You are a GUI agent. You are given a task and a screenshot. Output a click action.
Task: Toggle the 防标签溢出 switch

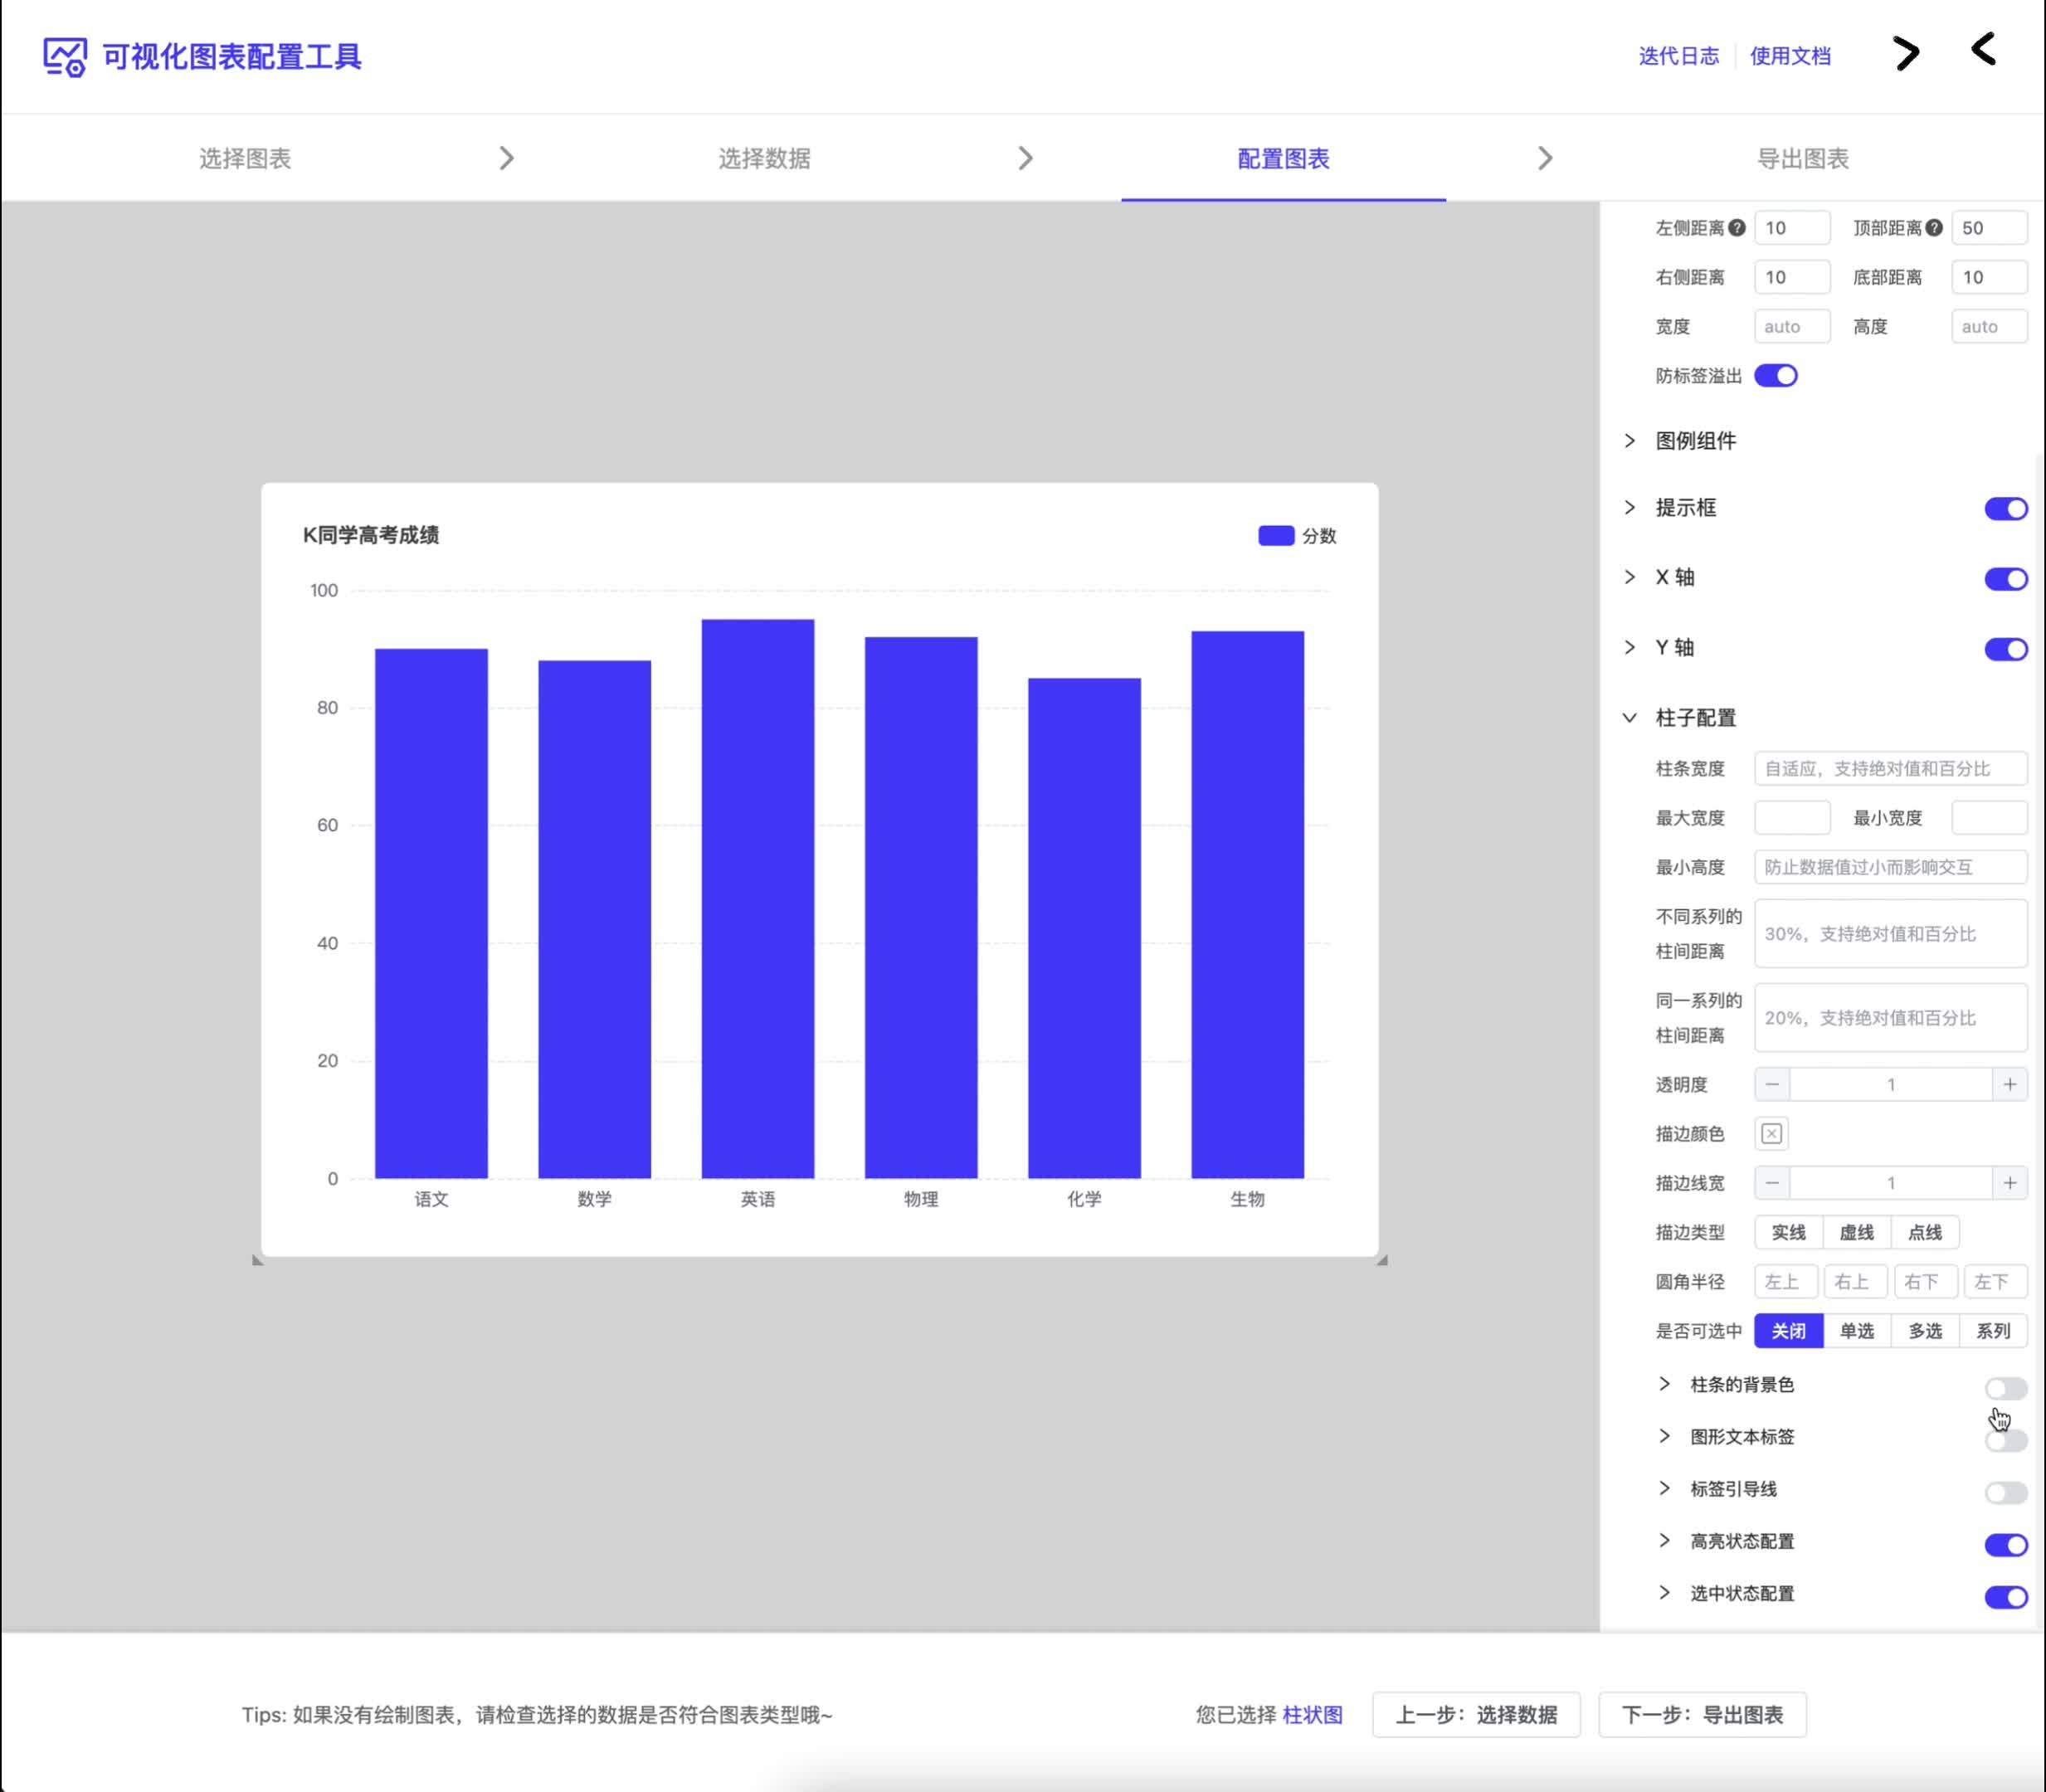click(x=1776, y=376)
